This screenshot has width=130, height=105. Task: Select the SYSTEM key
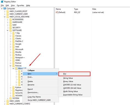coord(16,98)
